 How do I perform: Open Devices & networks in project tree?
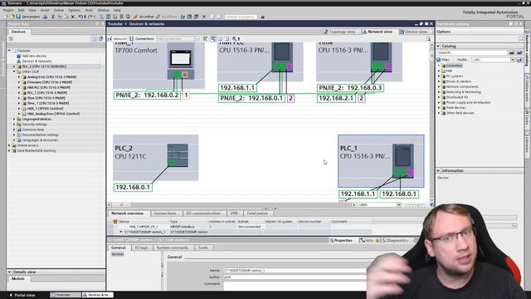click(34, 61)
